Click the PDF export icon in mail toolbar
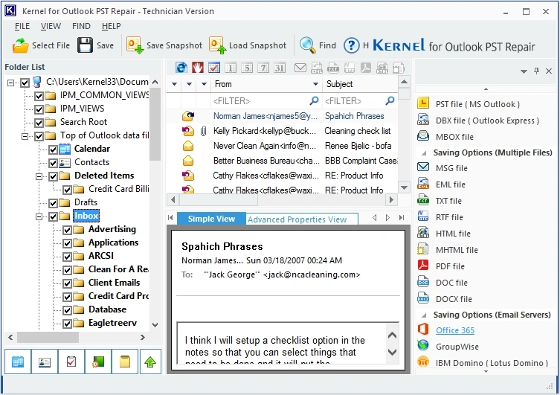The image size is (560, 395). 366,68
